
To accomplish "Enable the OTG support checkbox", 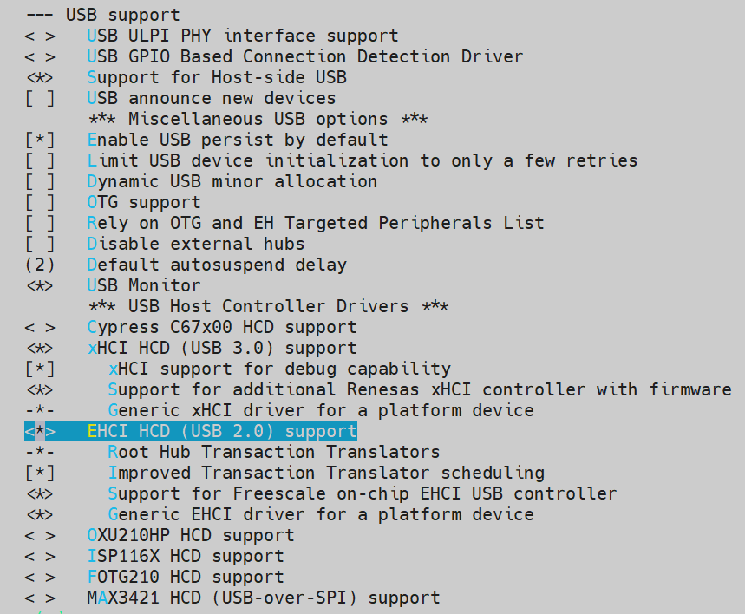I will (40, 202).
